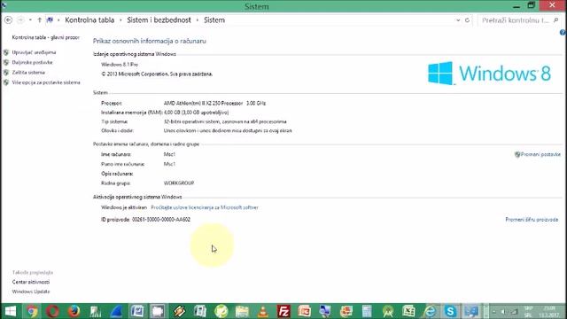
Task: Click the volume speaker tray icon
Action: tap(503, 311)
